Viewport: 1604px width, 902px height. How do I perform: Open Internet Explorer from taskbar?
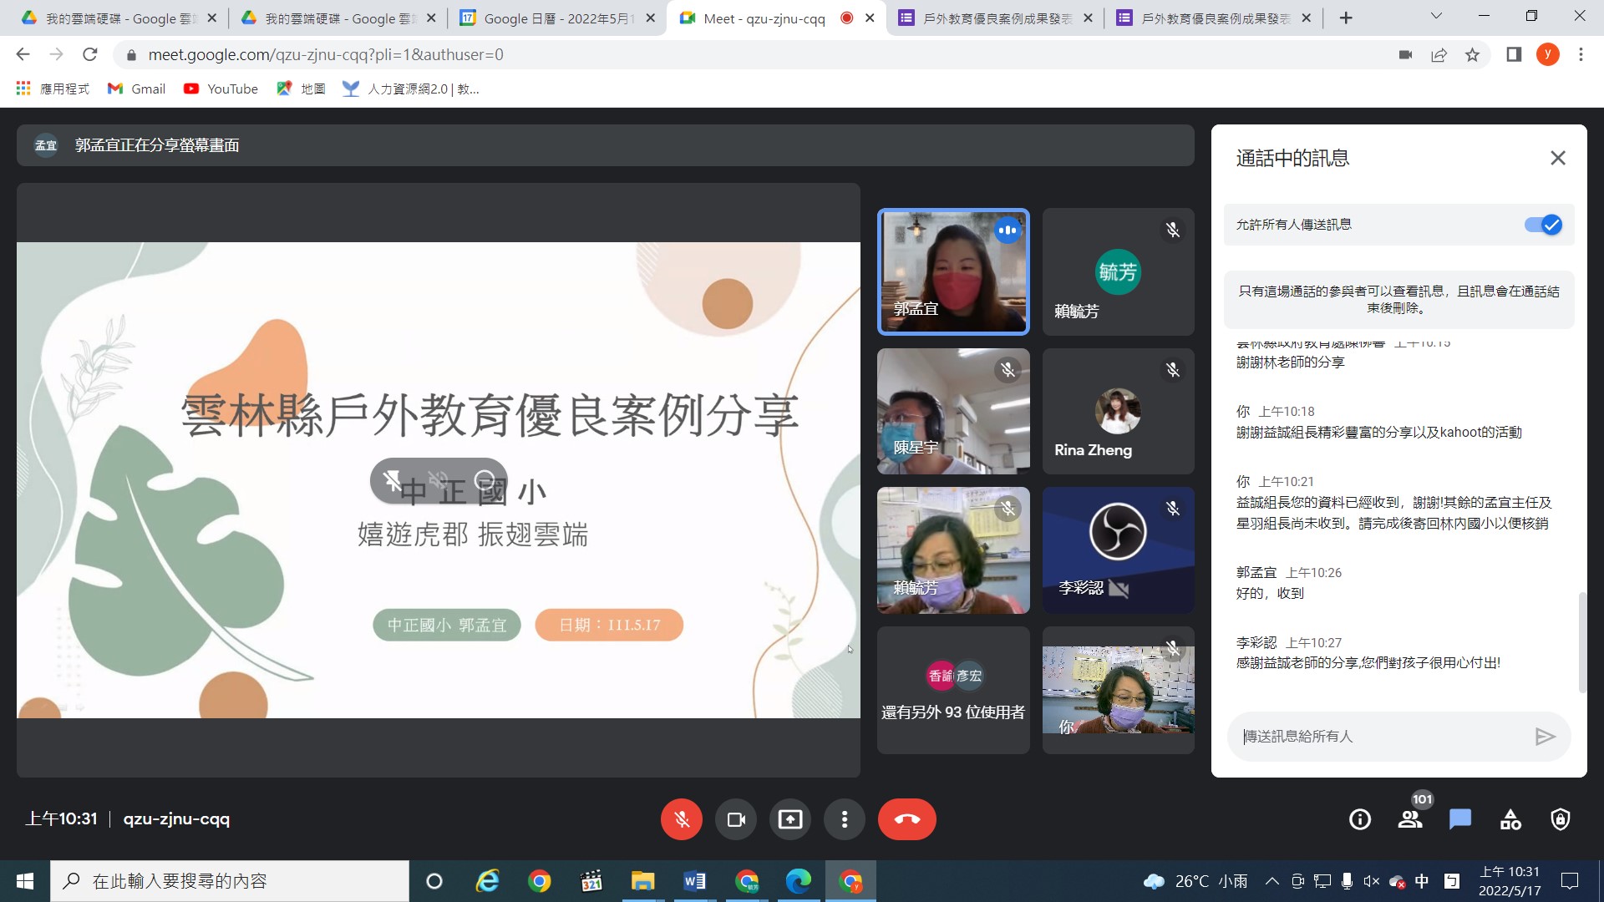click(487, 881)
